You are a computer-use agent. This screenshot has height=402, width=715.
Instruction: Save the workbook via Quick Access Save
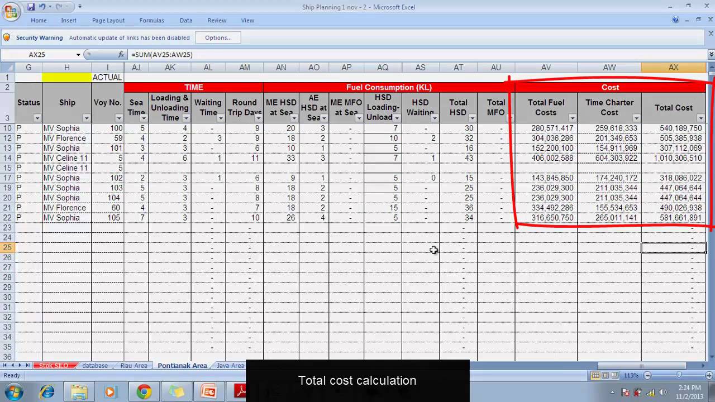click(x=31, y=7)
